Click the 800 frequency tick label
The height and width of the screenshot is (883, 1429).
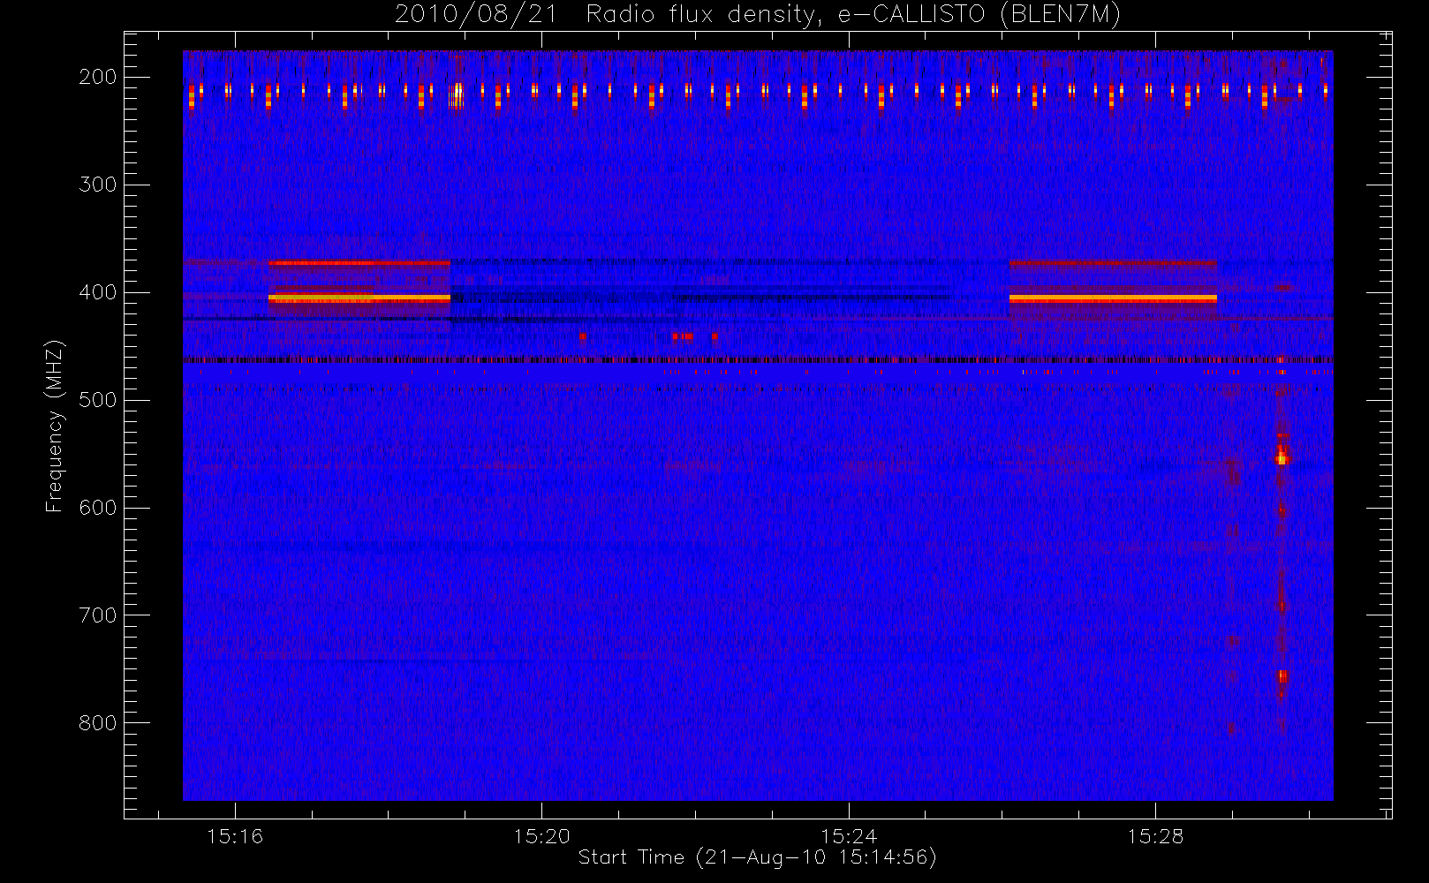pyautogui.click(x=97, y=723)
